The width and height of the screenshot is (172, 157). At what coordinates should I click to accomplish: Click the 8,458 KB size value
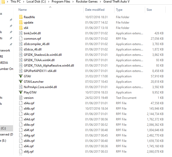158,71
